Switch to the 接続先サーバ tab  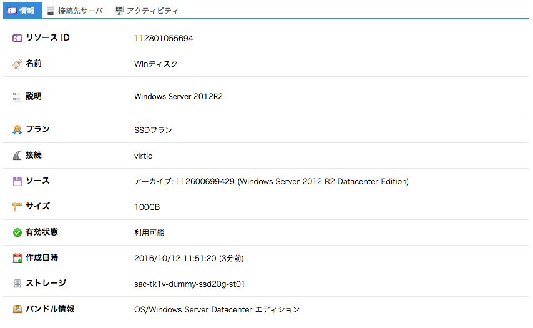point(75,11)
